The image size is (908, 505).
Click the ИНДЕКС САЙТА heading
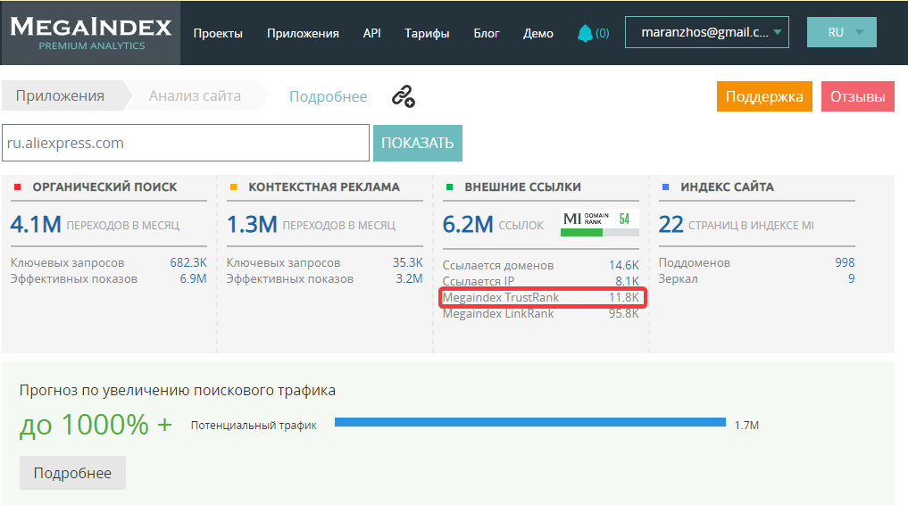point(727,186)
